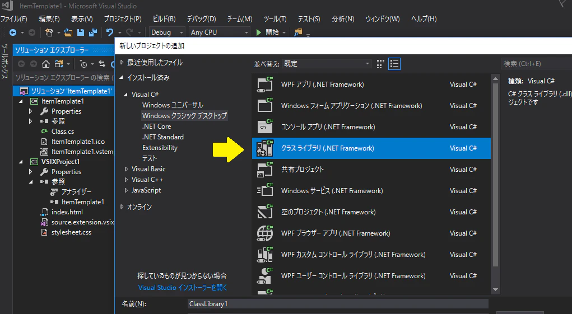Expand the オンライン node
Image resolution: width=572 pixels, height=314 pixels.
(x=122, y=207)
